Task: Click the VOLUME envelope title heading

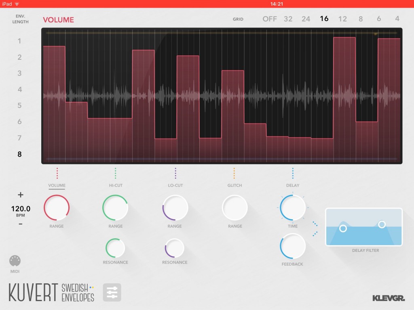Action: [x=58, y=20]
